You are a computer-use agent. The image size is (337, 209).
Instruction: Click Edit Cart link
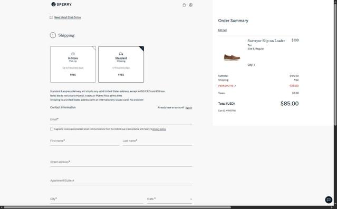pos(223,30)
